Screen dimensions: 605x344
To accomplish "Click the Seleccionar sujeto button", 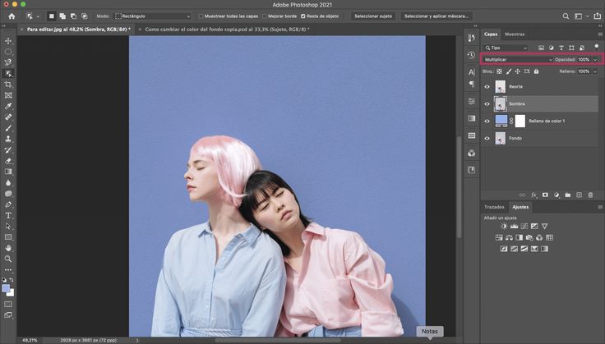I will point(373,16).
